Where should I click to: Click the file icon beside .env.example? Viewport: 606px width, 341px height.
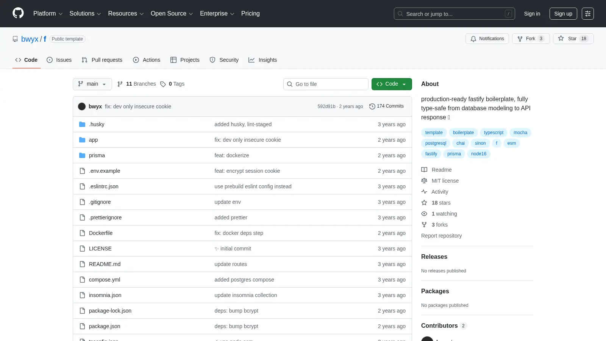click(82, 171)
